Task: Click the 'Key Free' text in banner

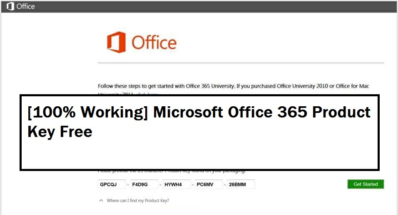Action: point(60,132)
